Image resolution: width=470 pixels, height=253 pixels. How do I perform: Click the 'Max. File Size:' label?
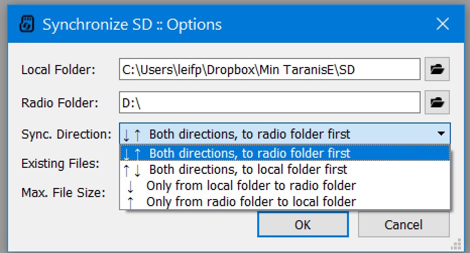(x=63, y=192)
